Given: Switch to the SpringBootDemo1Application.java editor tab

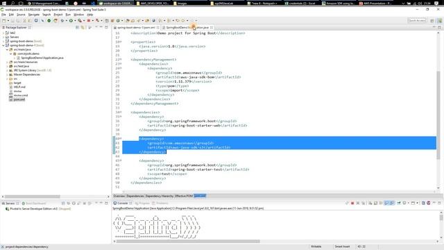Looking at the screenshot, I should 187,28.
